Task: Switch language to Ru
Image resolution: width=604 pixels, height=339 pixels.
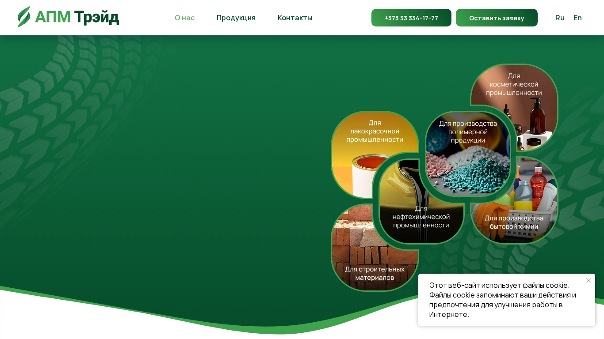Action: pyautogui.click(x=560, y=18)
